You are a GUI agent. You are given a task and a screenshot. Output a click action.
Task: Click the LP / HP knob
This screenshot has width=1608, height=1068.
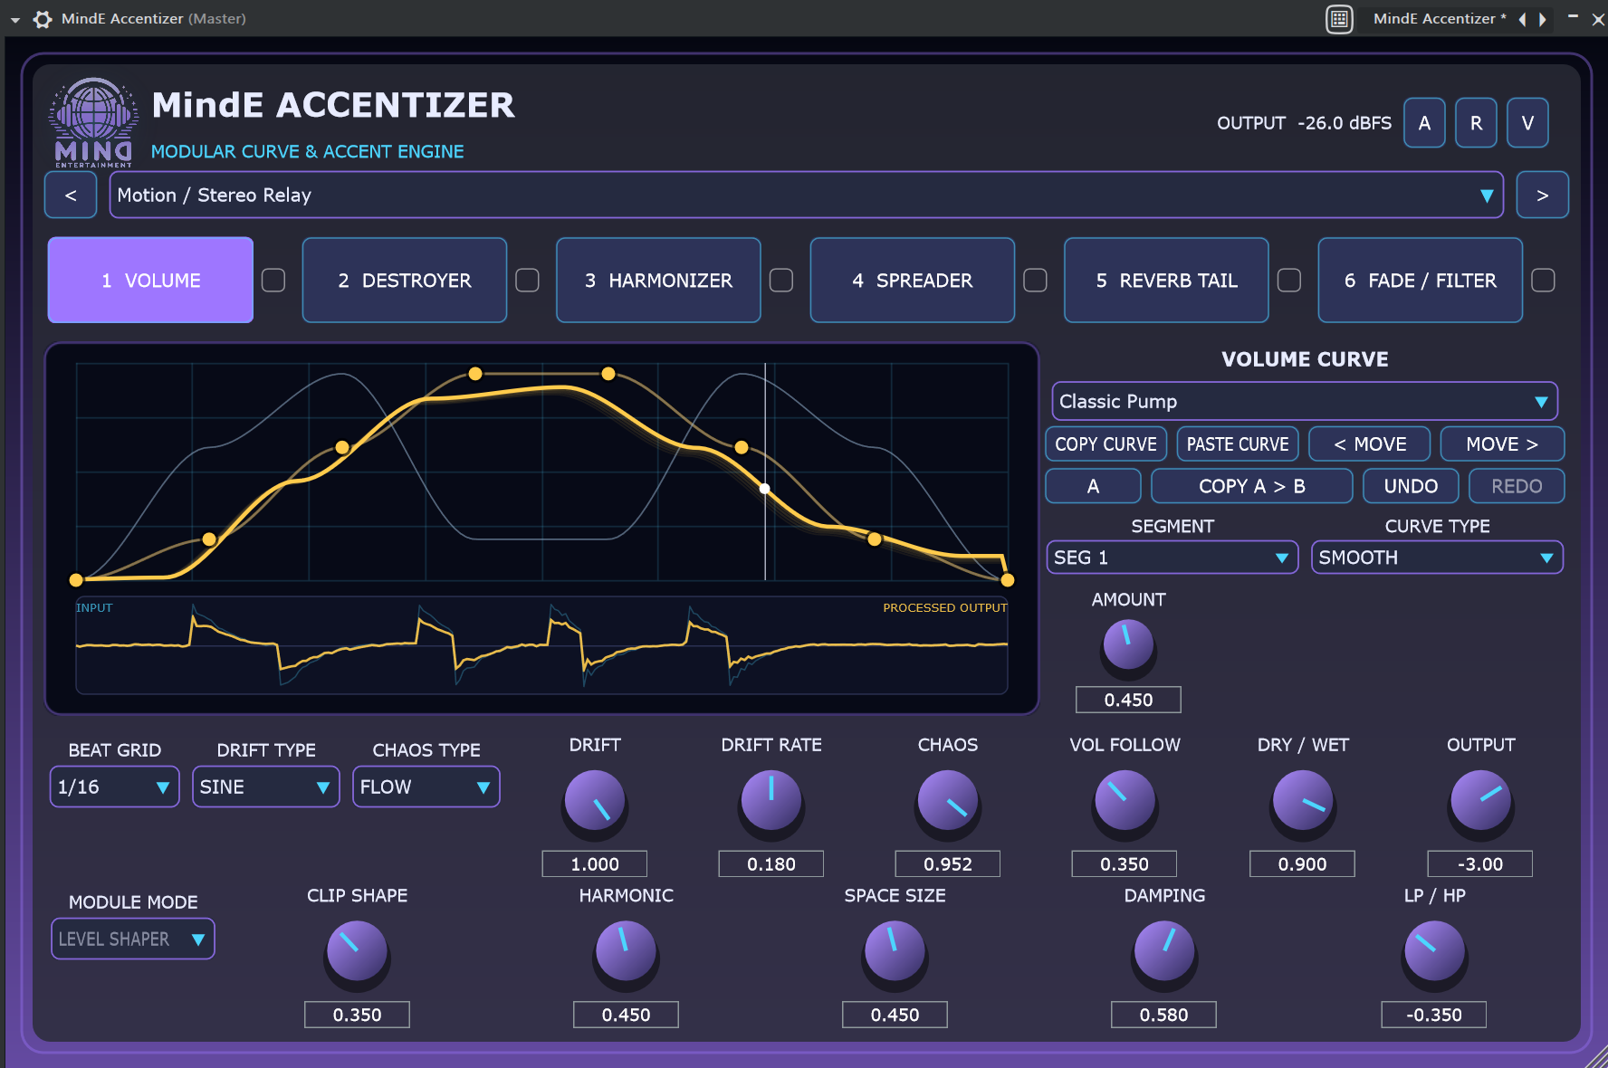pos(1434,951)
